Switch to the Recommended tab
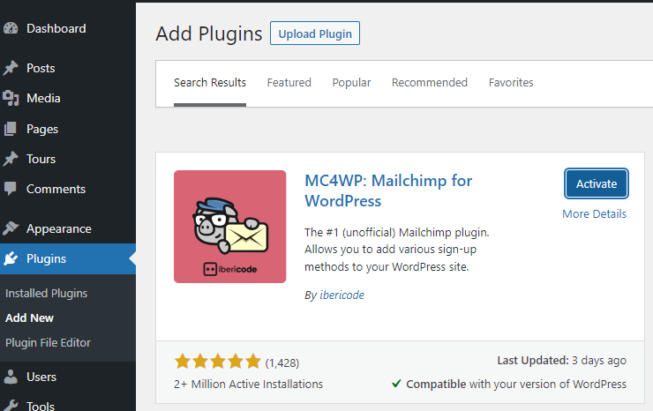Viewport: 653px width, 411px height. click(x=430, y=82)
